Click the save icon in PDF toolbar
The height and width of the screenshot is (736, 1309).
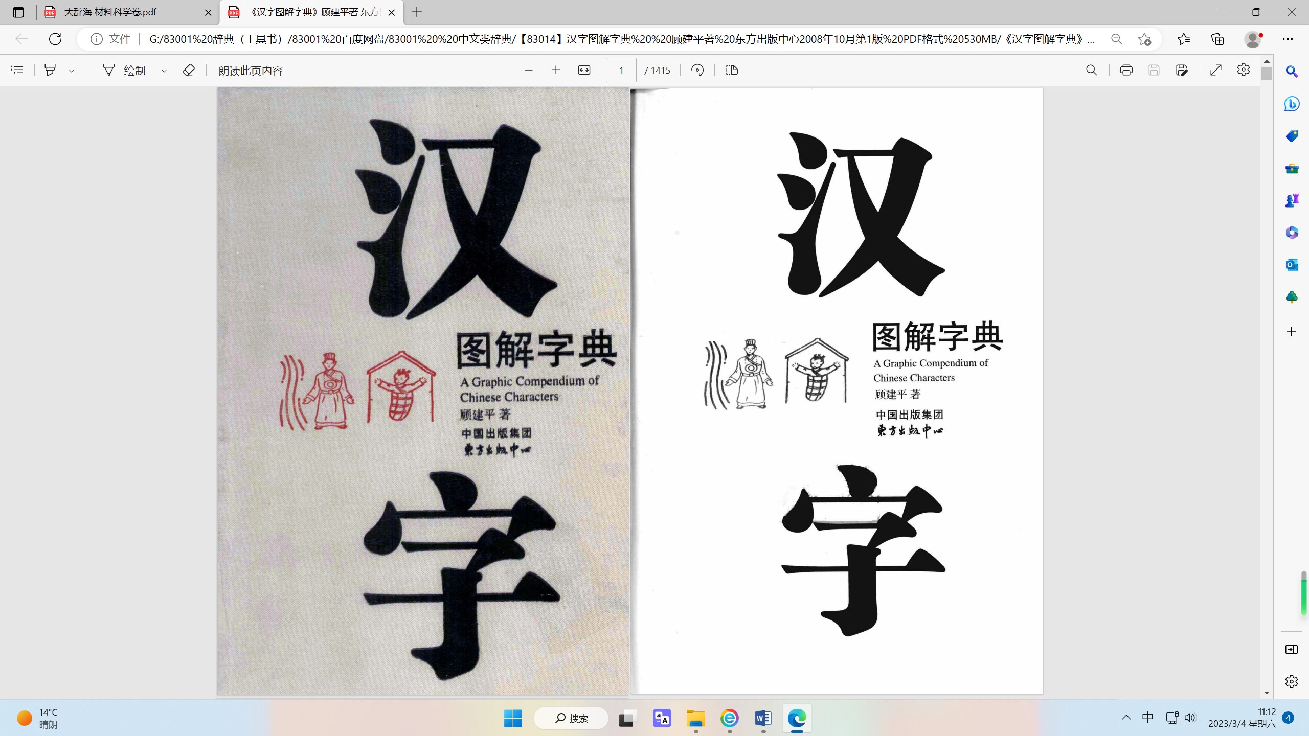click(1154, 70)
